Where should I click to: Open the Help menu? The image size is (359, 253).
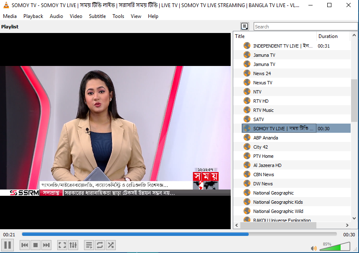pyautogui.click(x=153, y=16)
